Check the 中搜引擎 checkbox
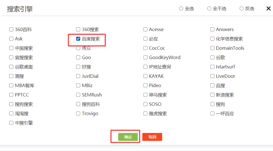Screen dimensions: 273x151 (11, 123)
